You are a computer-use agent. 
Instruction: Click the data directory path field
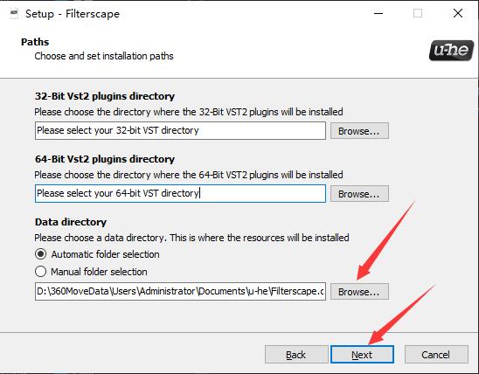coord(180,291)
